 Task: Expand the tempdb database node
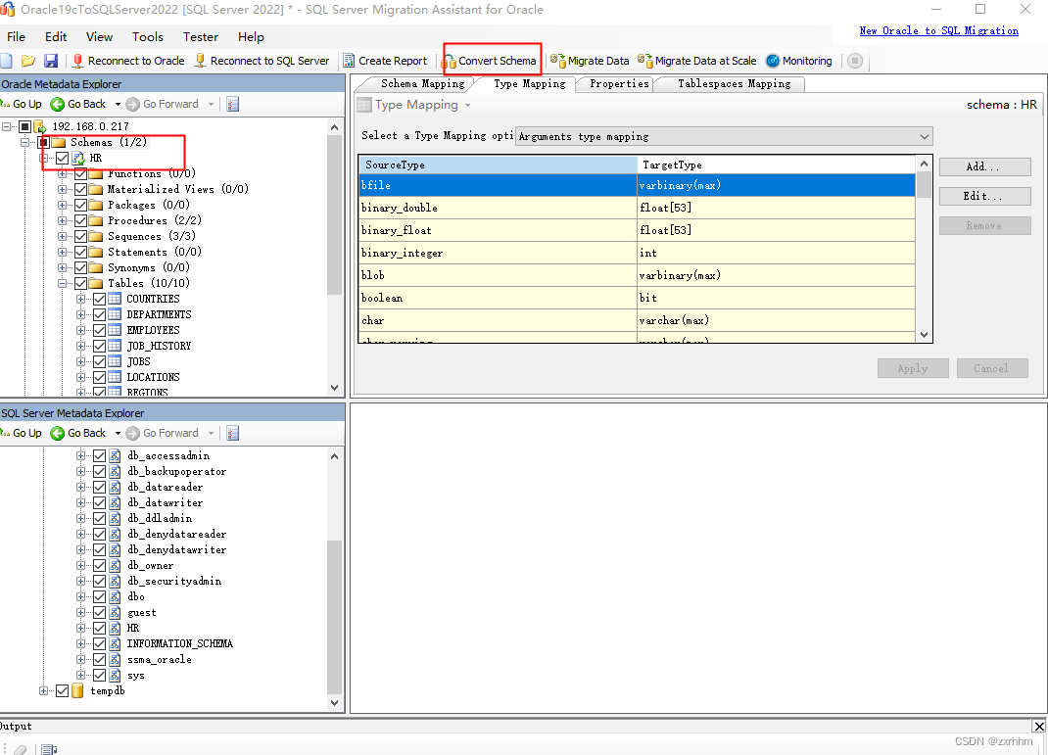coord(43,690)
